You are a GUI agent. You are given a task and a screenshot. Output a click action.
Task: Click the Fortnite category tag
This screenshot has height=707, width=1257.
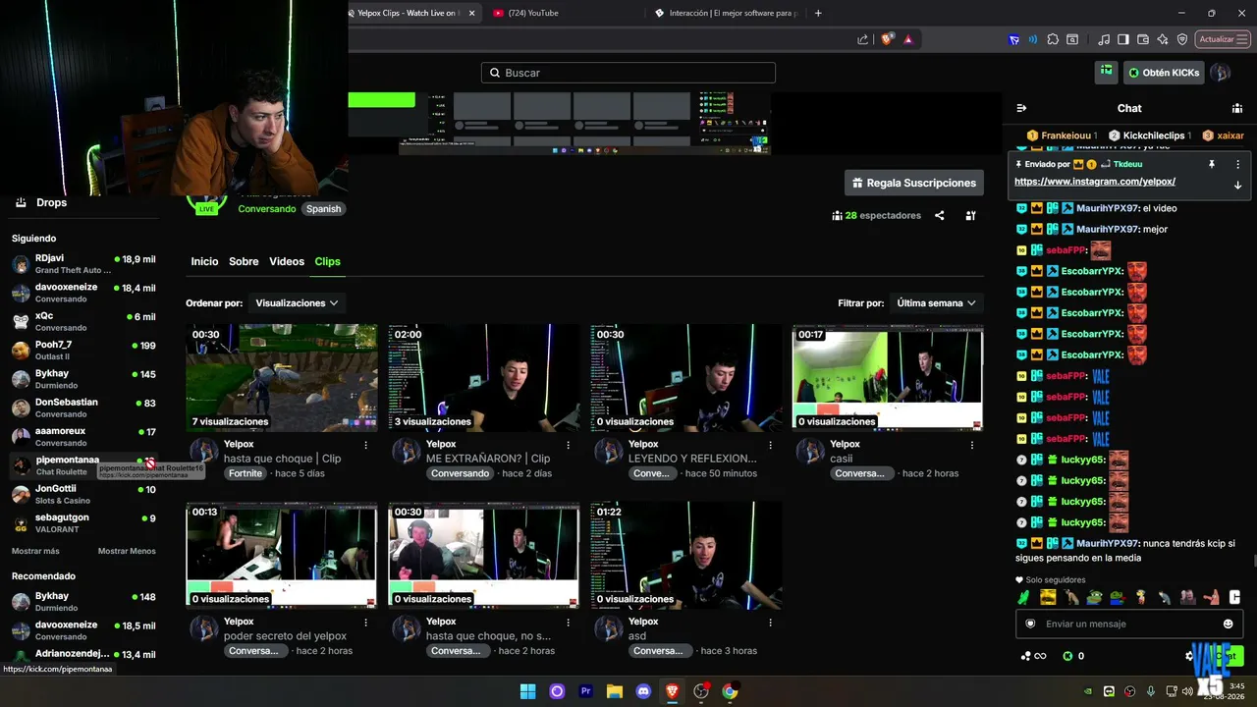pyautogui.click(x=246, y=473)
